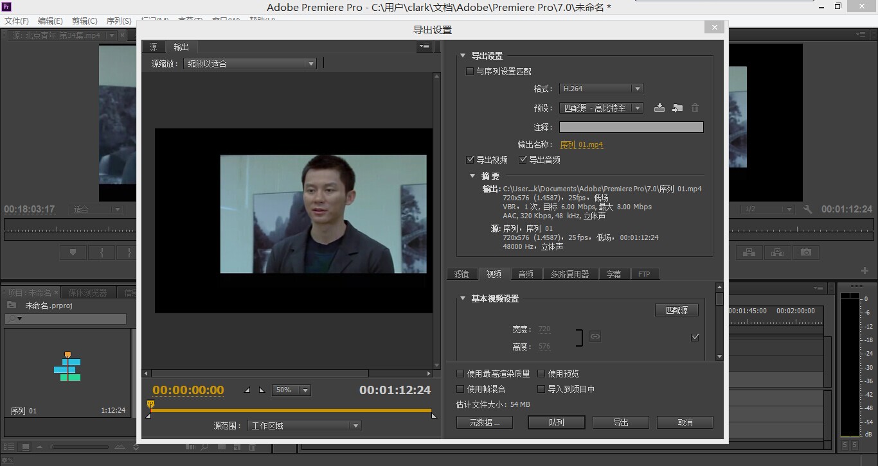
Task: Enable 与序列设置匹配 checkbox
Action: pyautogui.click(x=470, y=71)
